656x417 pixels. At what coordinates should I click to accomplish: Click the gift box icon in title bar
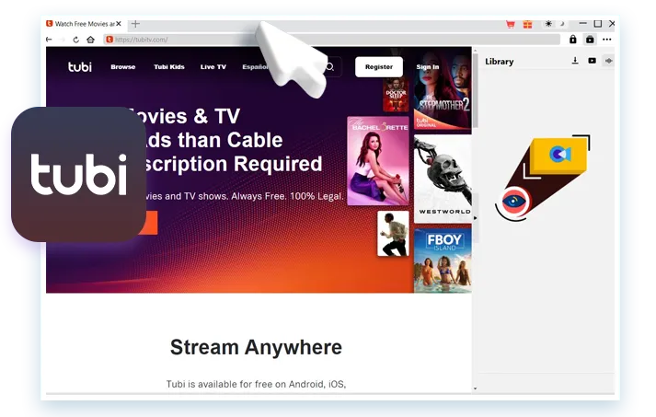coord(527,24)
